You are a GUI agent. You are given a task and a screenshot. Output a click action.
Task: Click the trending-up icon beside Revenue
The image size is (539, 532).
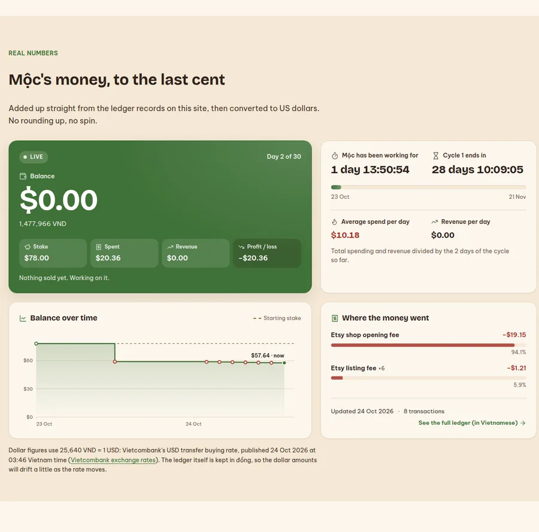(x=170, y=247)
